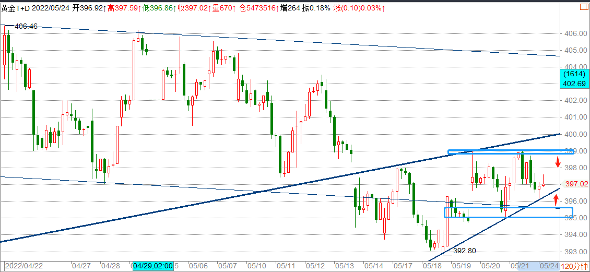This screenshot has width=590, height=272.
Task: Click the volume value 量670
Action: (x=223, y=8)
